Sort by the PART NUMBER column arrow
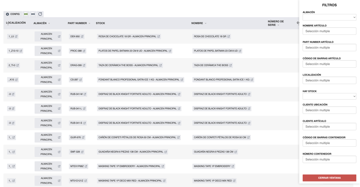 point(89,23)
